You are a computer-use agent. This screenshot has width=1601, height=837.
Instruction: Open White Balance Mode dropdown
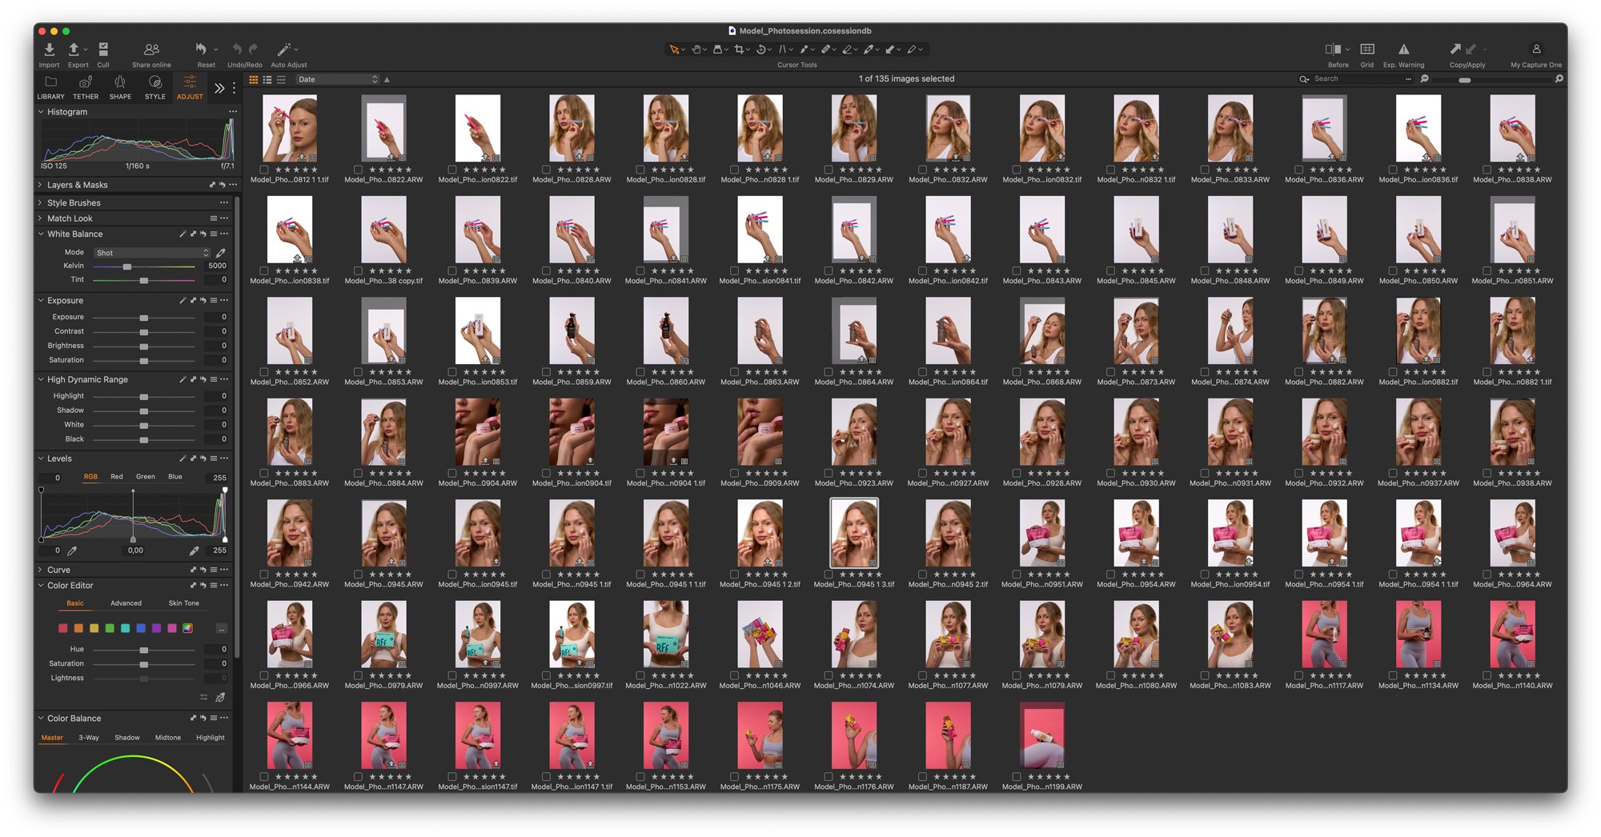151,253
